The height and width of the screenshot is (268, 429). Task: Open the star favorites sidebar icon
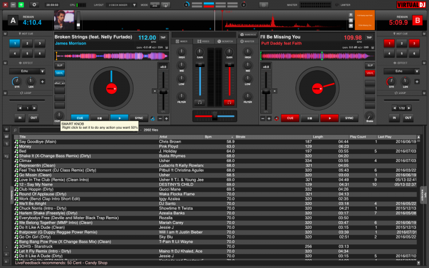tap(6, 129)
